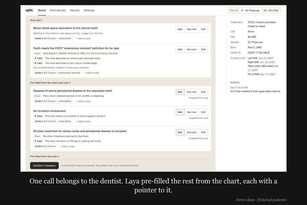Expand Add a note under No furcation involvement
Viewport: 307px width, 205px height.
[x=83, y=121]
